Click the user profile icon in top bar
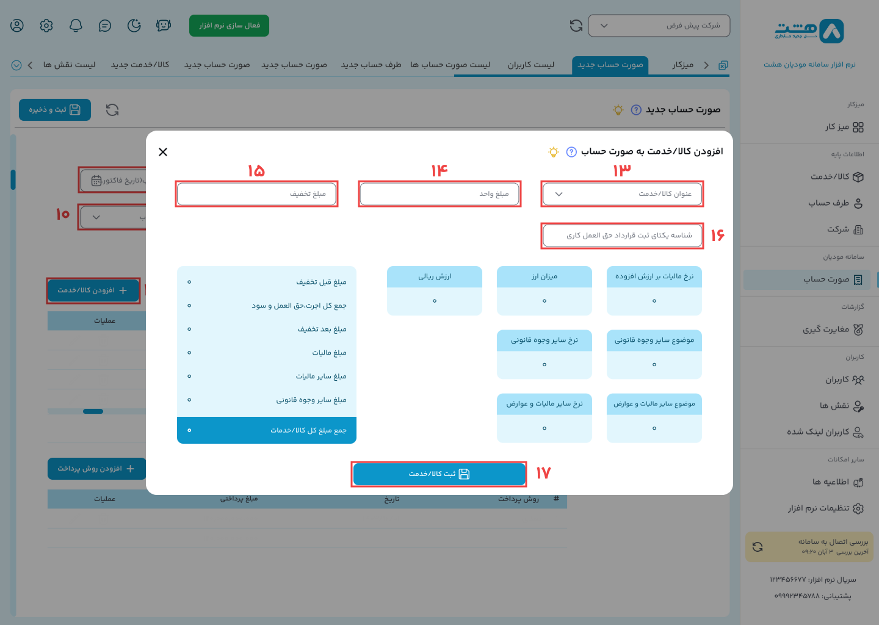 click(x=17, y=26)
